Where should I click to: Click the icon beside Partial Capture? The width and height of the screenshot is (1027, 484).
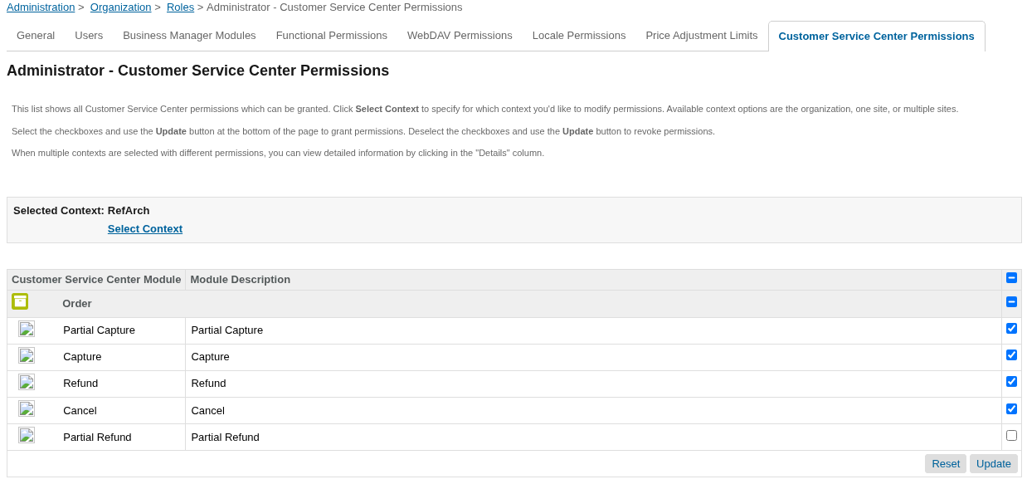[27, 330]
